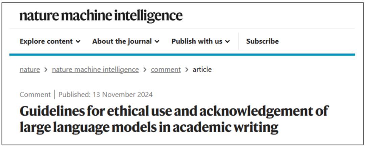
Task: Open the Explore content menu
Action: [46, 41]
